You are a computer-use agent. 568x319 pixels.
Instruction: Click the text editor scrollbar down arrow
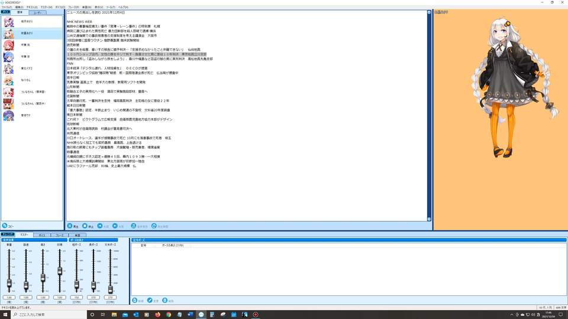430,219
